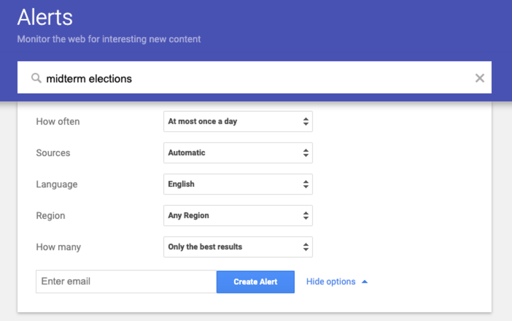
Task: Click the Create Alert button
Action: point(255,282)
